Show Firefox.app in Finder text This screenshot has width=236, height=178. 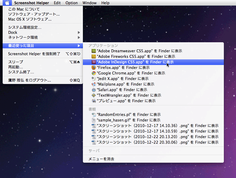(x=123, y=67)
